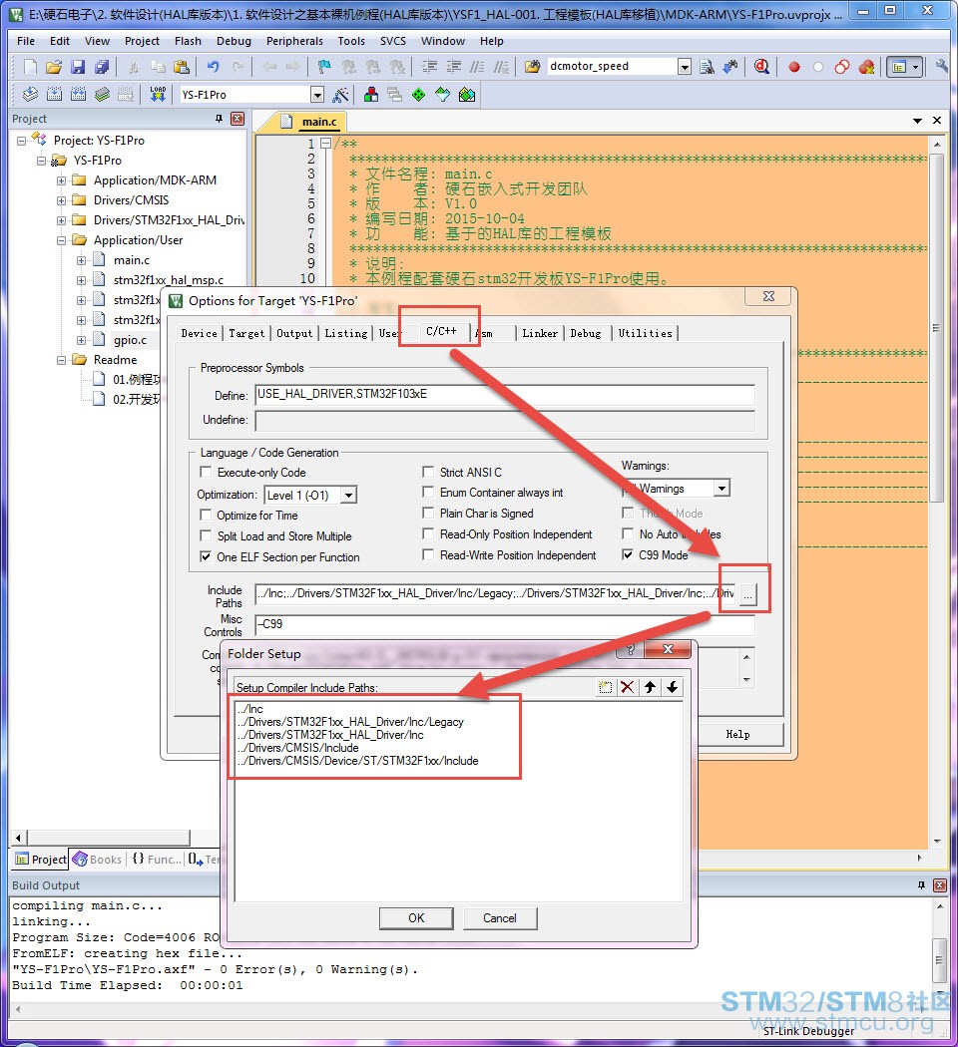958x1047 pixels.
Task: Expand the Drivers/CMSIS folder
Action: (x=62, y=200)
